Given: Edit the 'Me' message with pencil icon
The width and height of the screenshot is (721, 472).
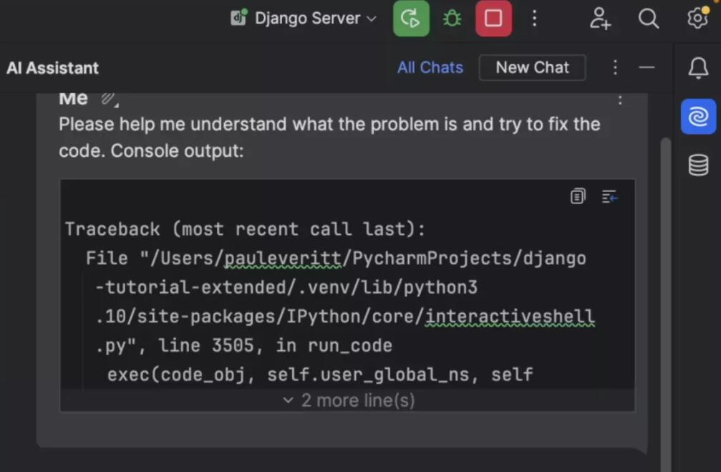Looking at the screenshot, I should coord(108,99).
